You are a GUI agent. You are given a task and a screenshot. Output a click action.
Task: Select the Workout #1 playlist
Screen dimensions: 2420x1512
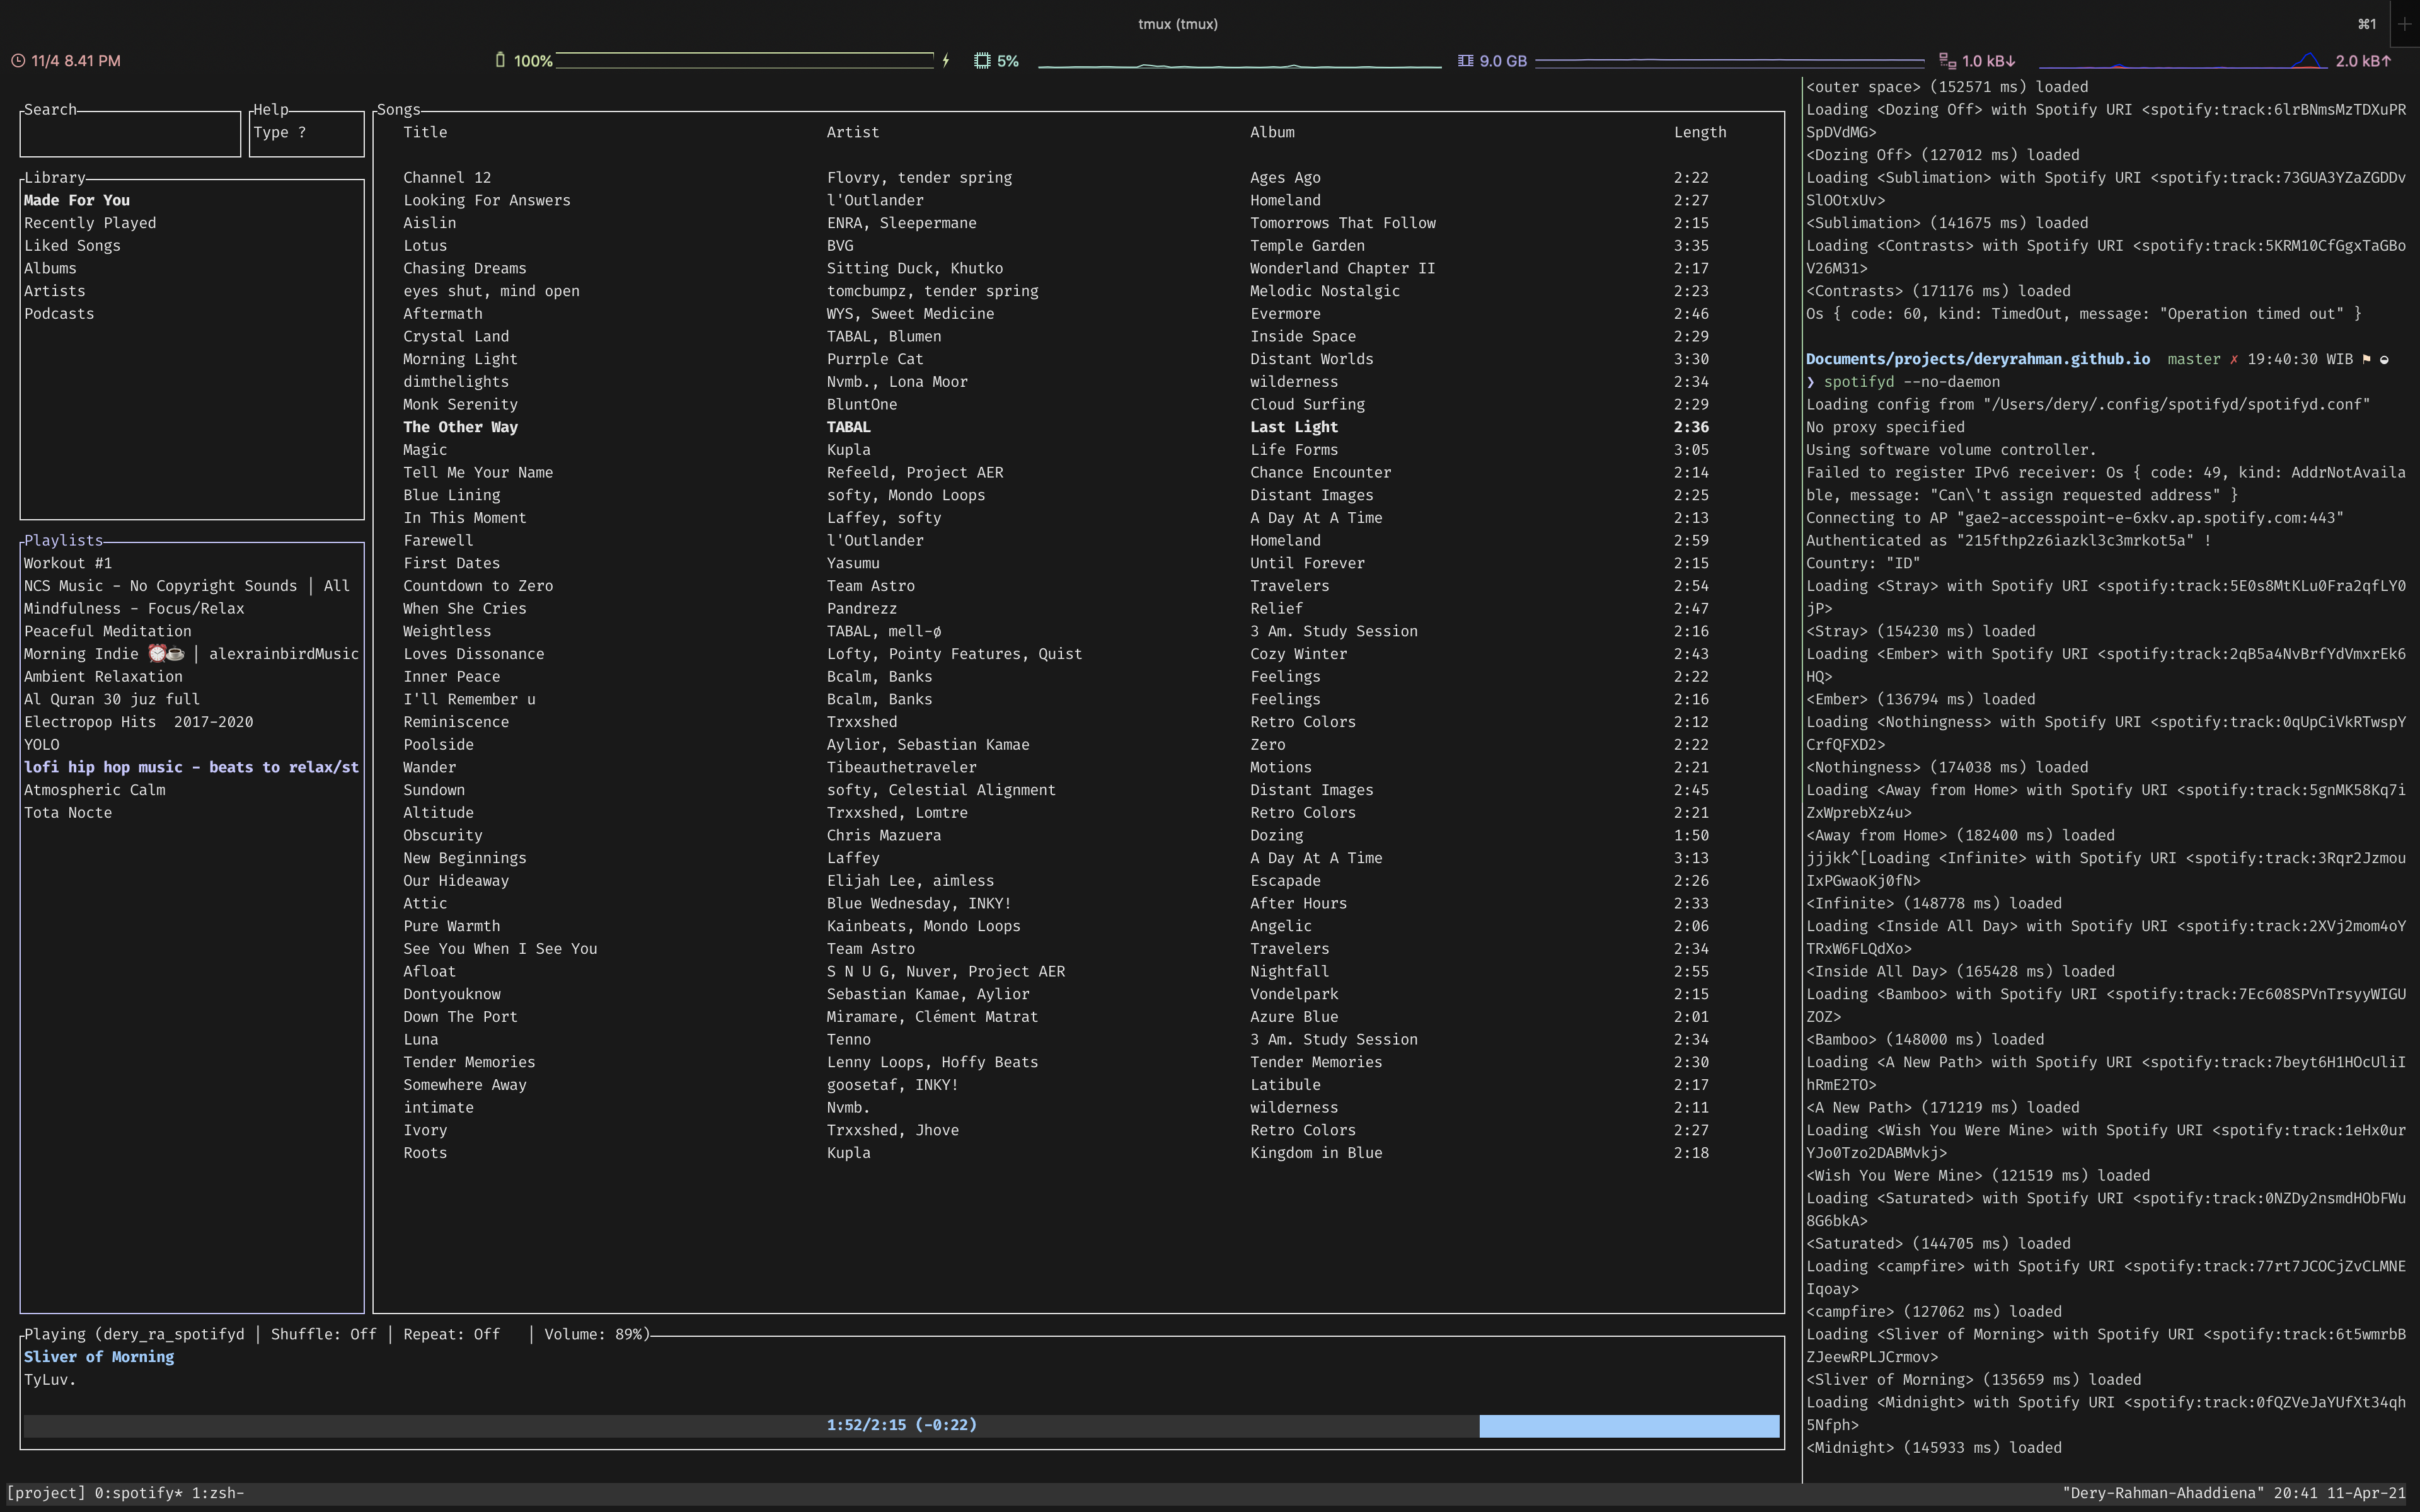(x=68, y=563)
